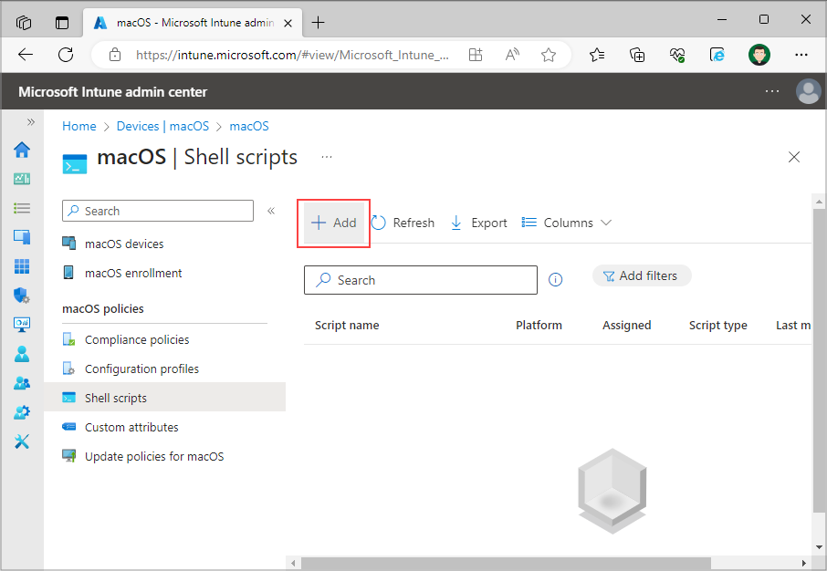Reload the page with browser refresh
Viewport: 827px width, 571px height.
(x=66, y=55)
